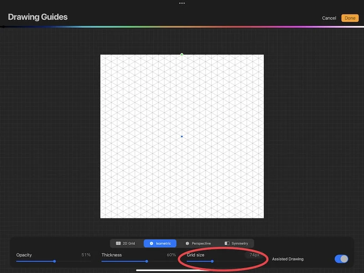Click the Grid size label
Image resolution: width=364 pixels, height=273 pixels.
196,255
